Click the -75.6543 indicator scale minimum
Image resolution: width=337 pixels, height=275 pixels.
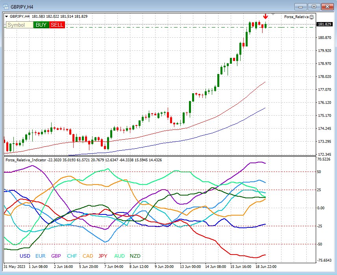(x=324, y=260)
